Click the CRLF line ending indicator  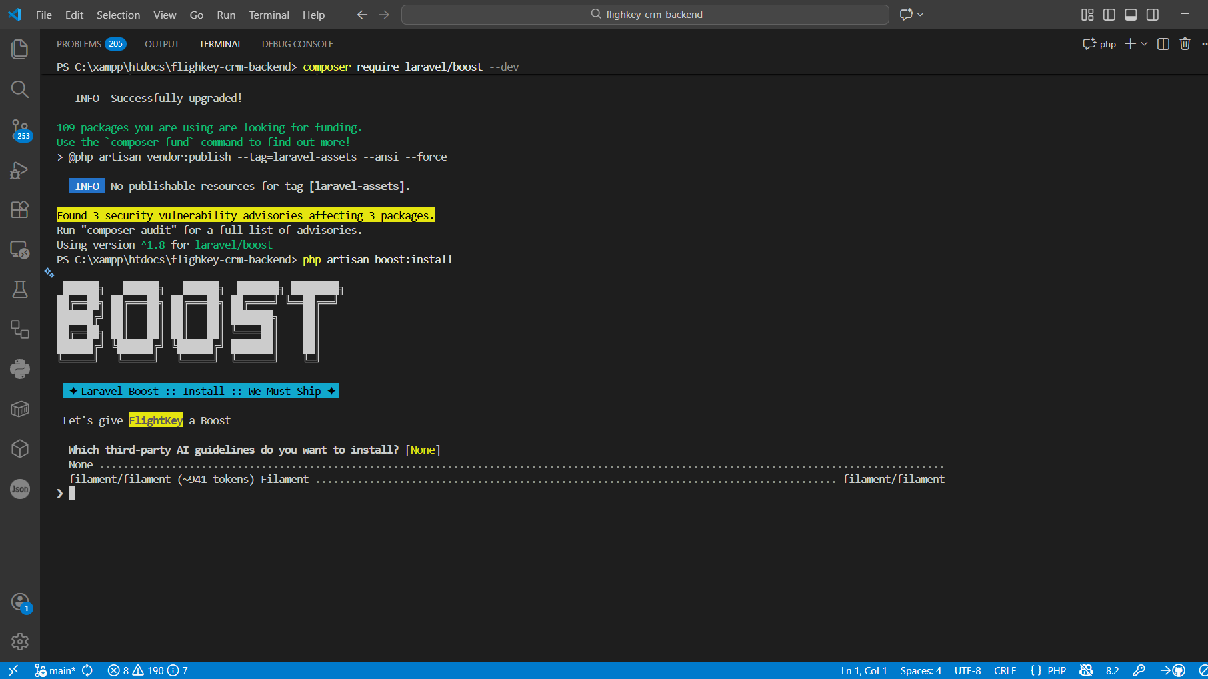tap(1005, 670)
